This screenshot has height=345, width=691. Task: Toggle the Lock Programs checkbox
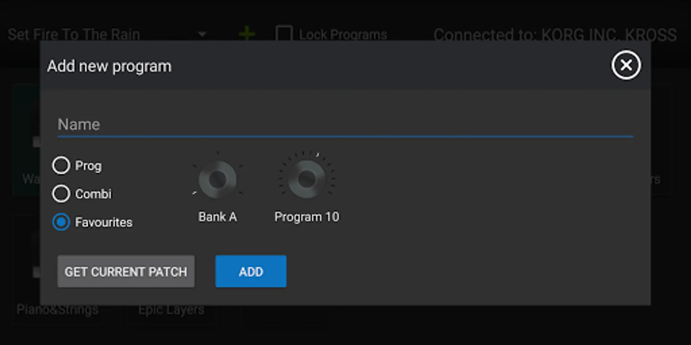284,34
